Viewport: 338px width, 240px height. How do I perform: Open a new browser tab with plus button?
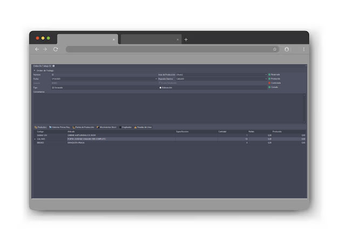(186, 39)
